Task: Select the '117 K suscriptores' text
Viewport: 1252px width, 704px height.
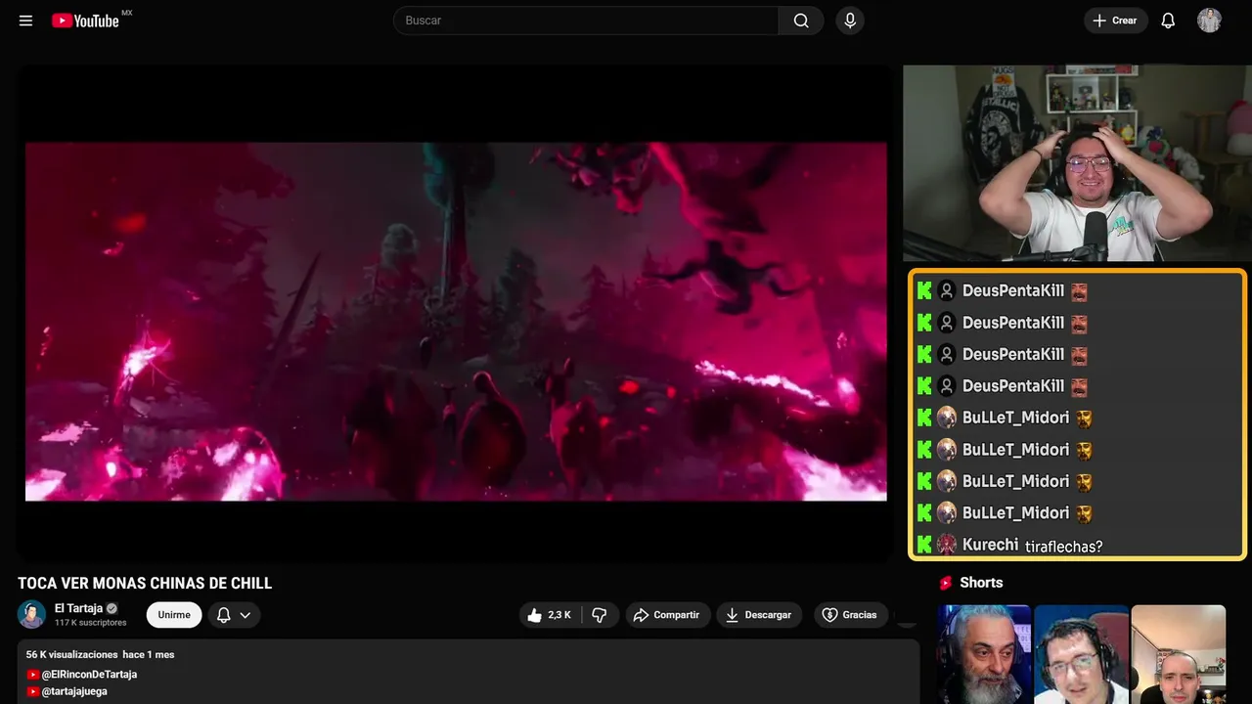Action: click(x=90, y=623)
